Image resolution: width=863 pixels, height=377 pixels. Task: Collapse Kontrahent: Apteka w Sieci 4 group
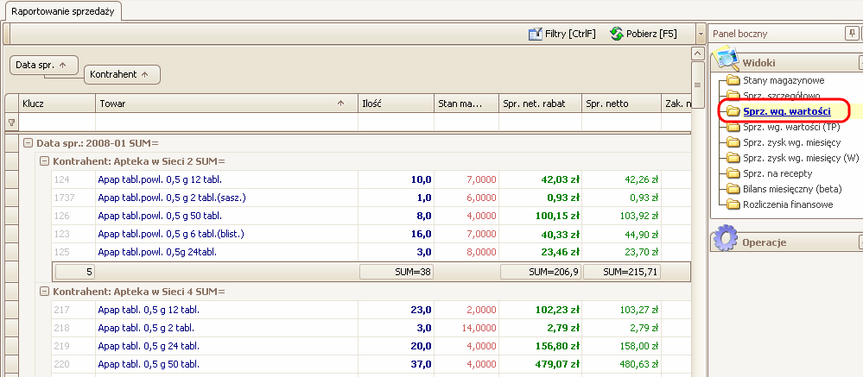[45, 292]
